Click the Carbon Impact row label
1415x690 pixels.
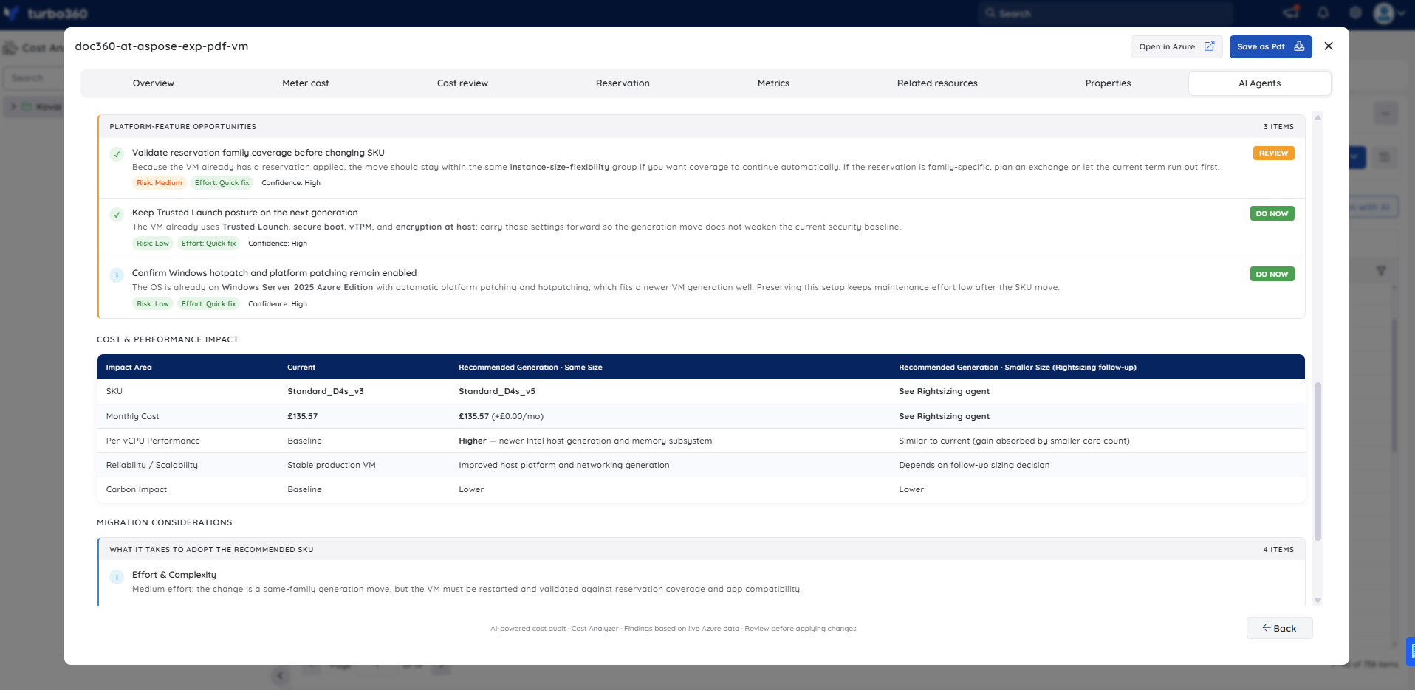pyautogui.click(x=137, y=490)
